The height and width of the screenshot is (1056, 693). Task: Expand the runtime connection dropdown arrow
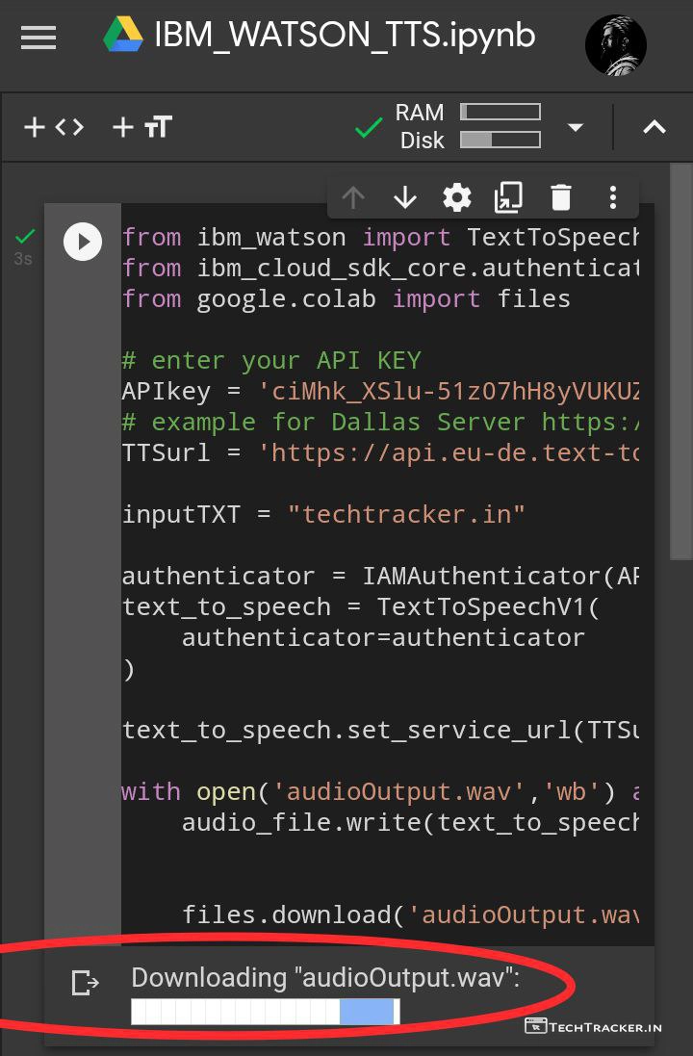(x=576, y=127)
